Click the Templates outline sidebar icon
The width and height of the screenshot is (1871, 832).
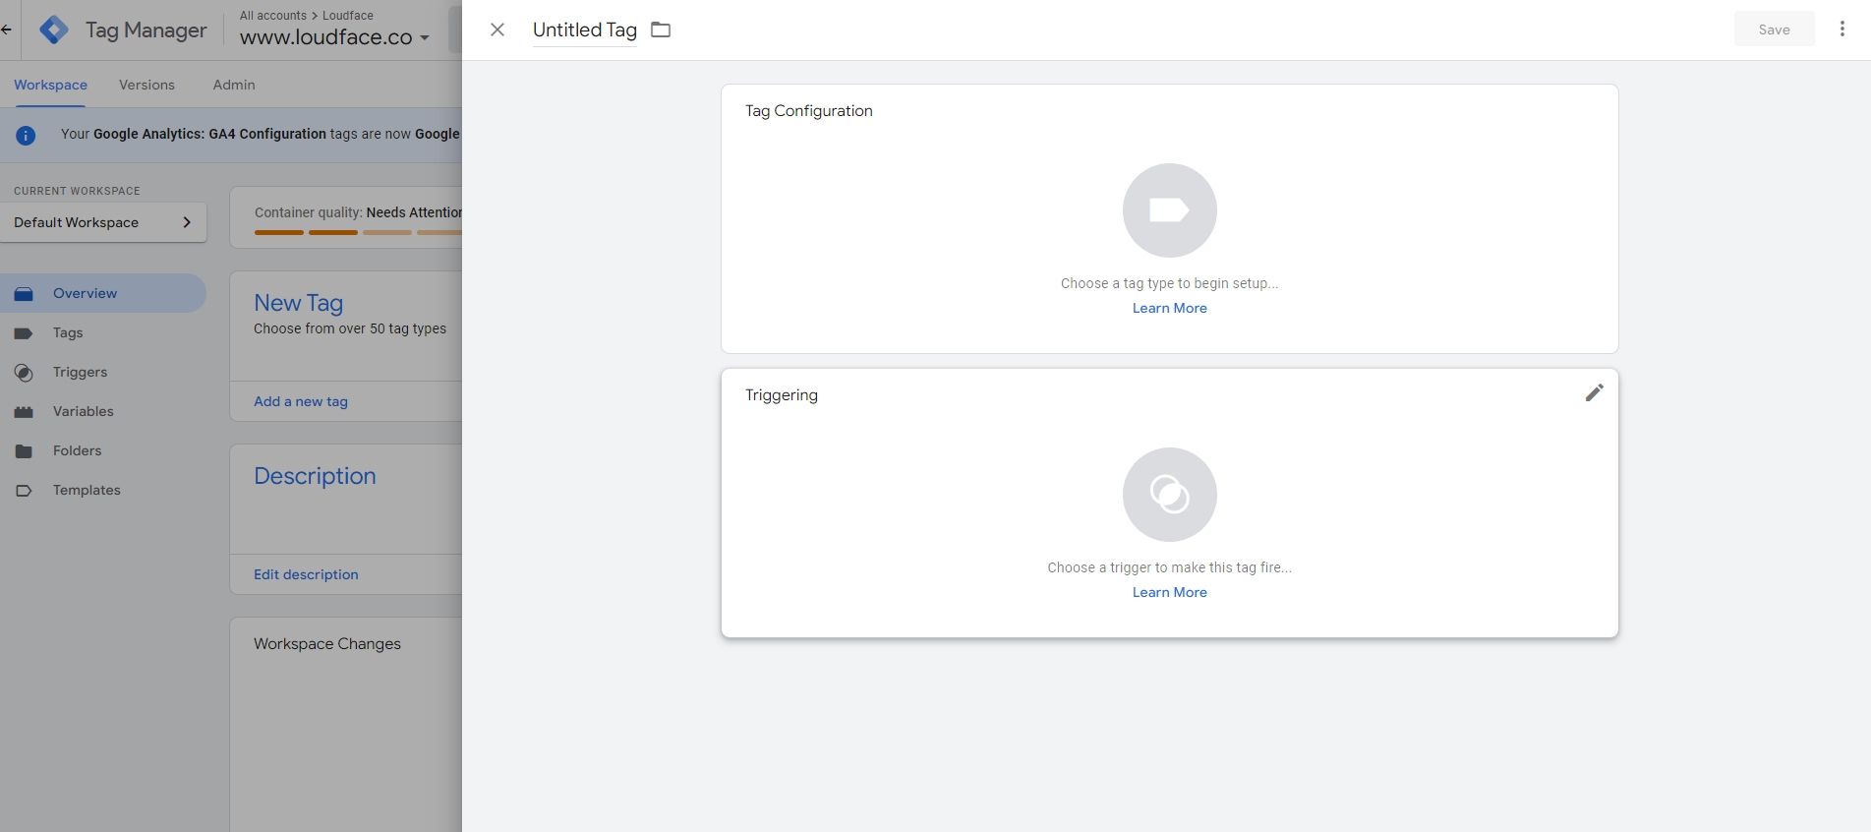[24, 491]
